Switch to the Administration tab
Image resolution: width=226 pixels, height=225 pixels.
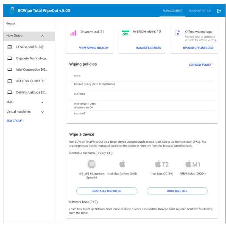click(200, 11)
